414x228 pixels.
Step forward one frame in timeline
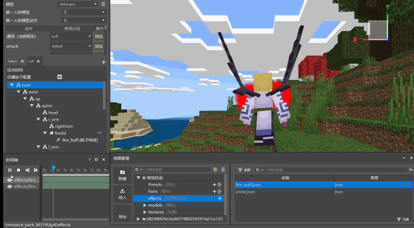36,170
